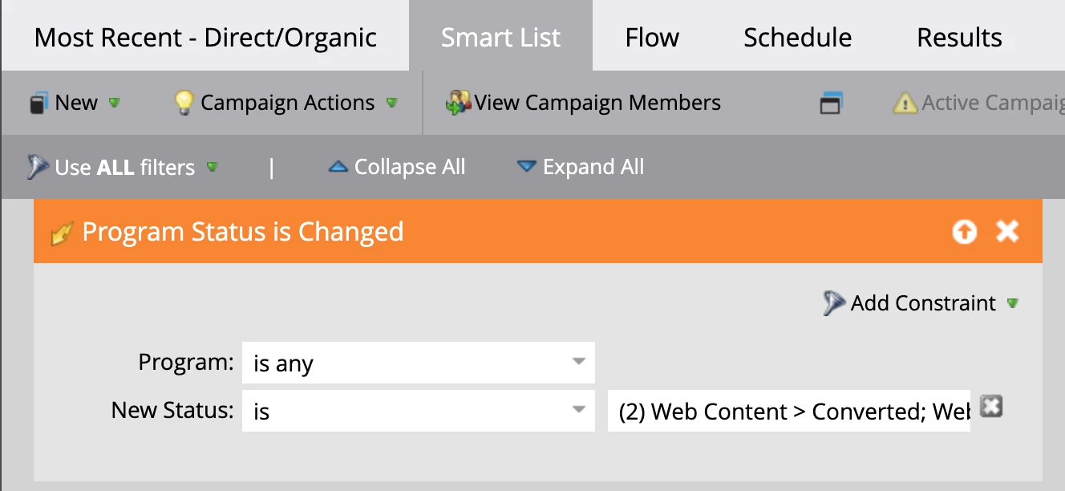Click the New Status value field
The width and height of the screenshot is (1065, 491).
(x=788, y=412)
